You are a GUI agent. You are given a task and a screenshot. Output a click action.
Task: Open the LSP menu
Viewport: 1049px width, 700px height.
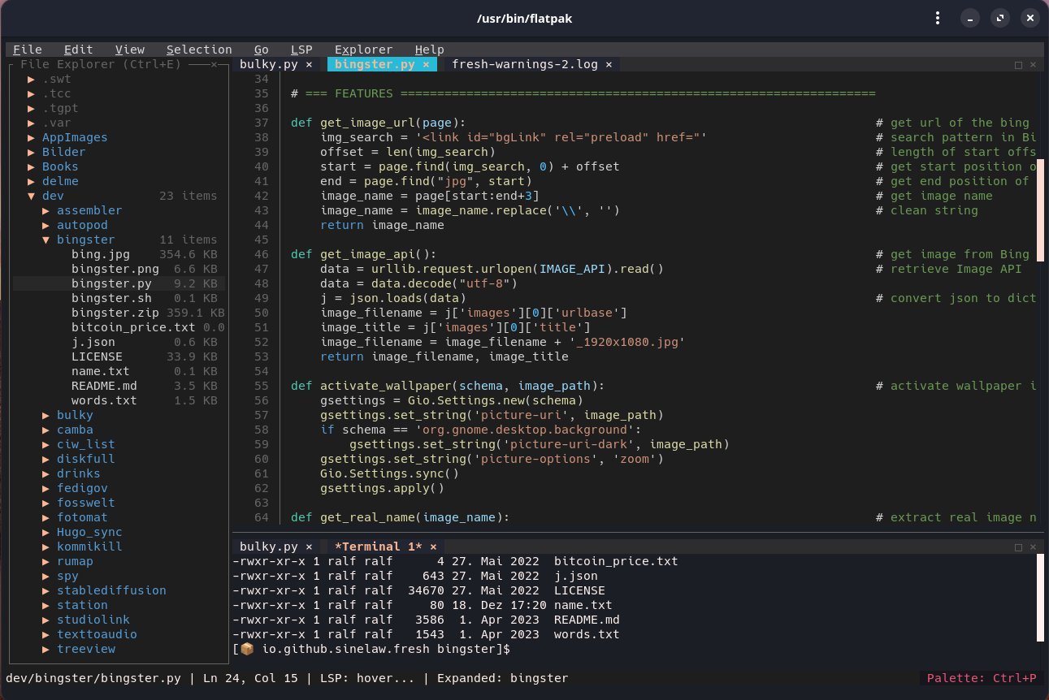[301, 50]
